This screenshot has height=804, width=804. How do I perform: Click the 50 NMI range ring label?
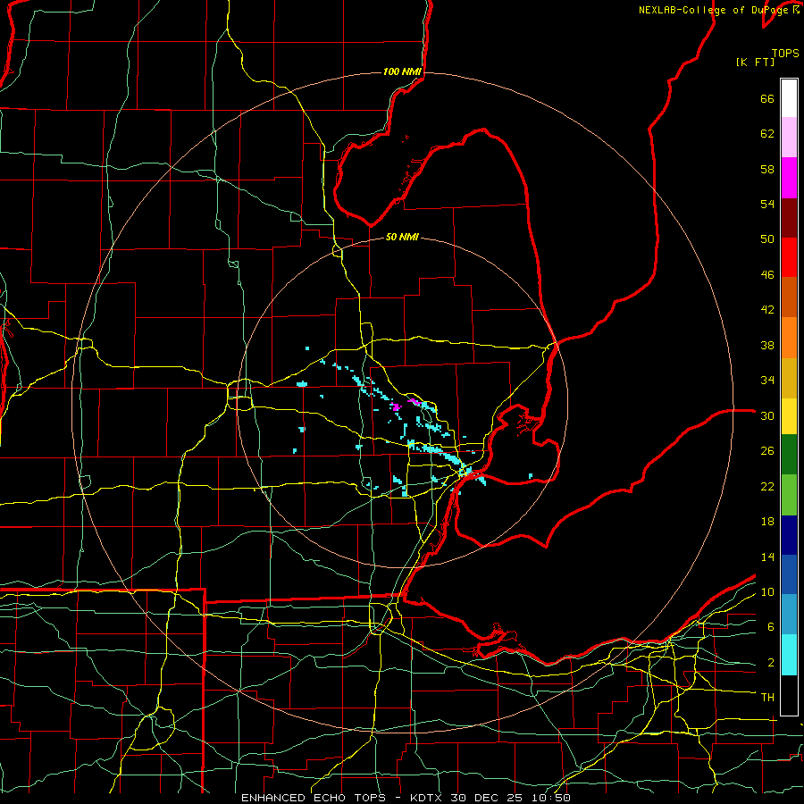(x=402, y=237)
